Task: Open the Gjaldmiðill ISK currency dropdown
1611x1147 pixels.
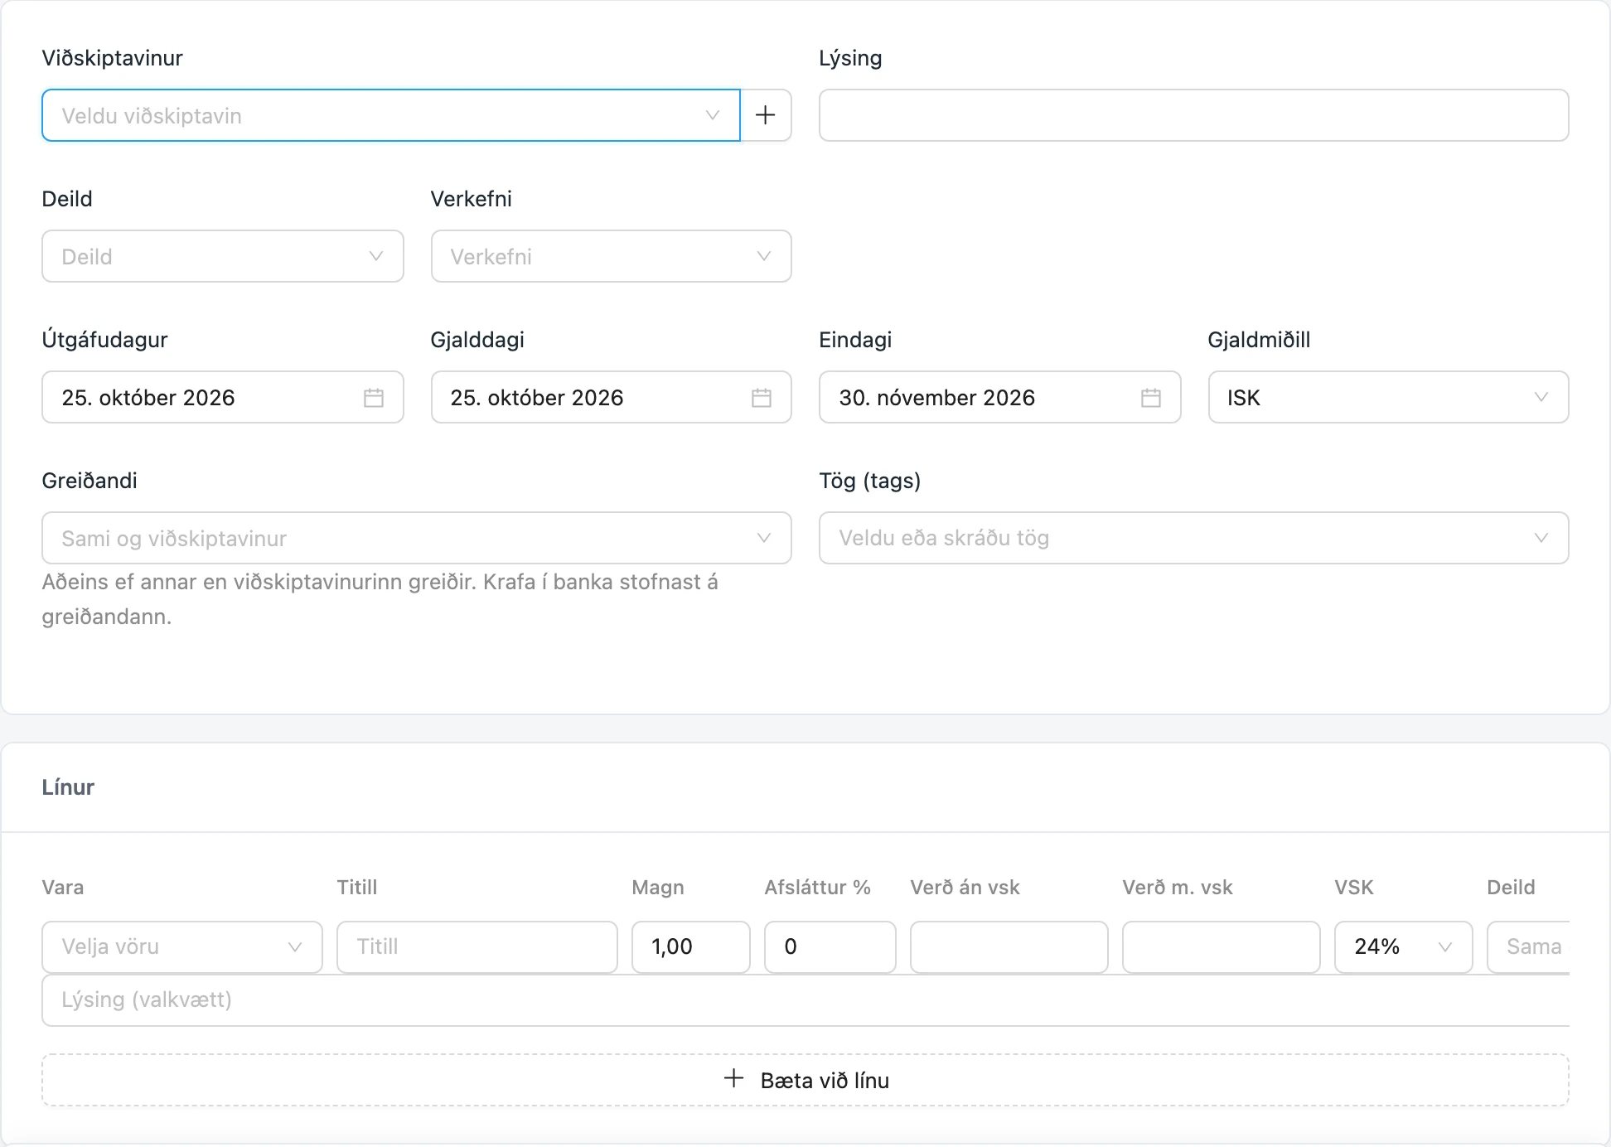Action: pos(1389,397)
